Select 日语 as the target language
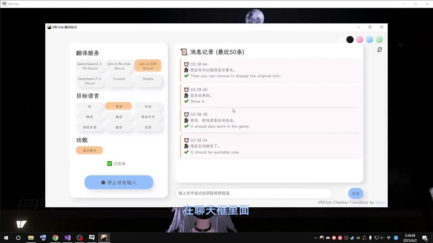433x243 pixels. [148, 106]
